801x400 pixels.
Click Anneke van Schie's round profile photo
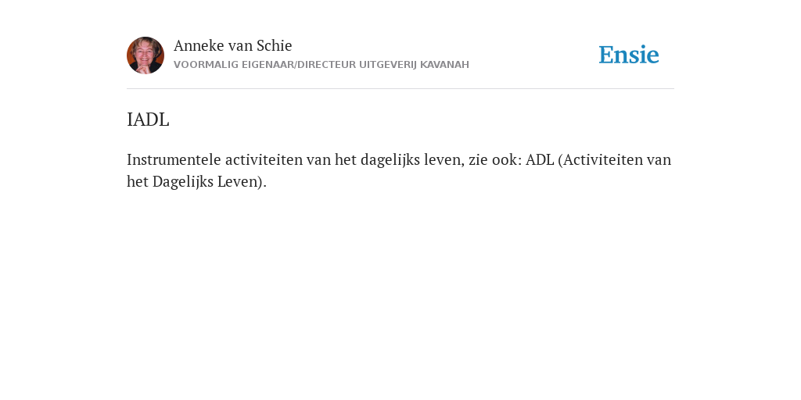(x=145, y=55)
